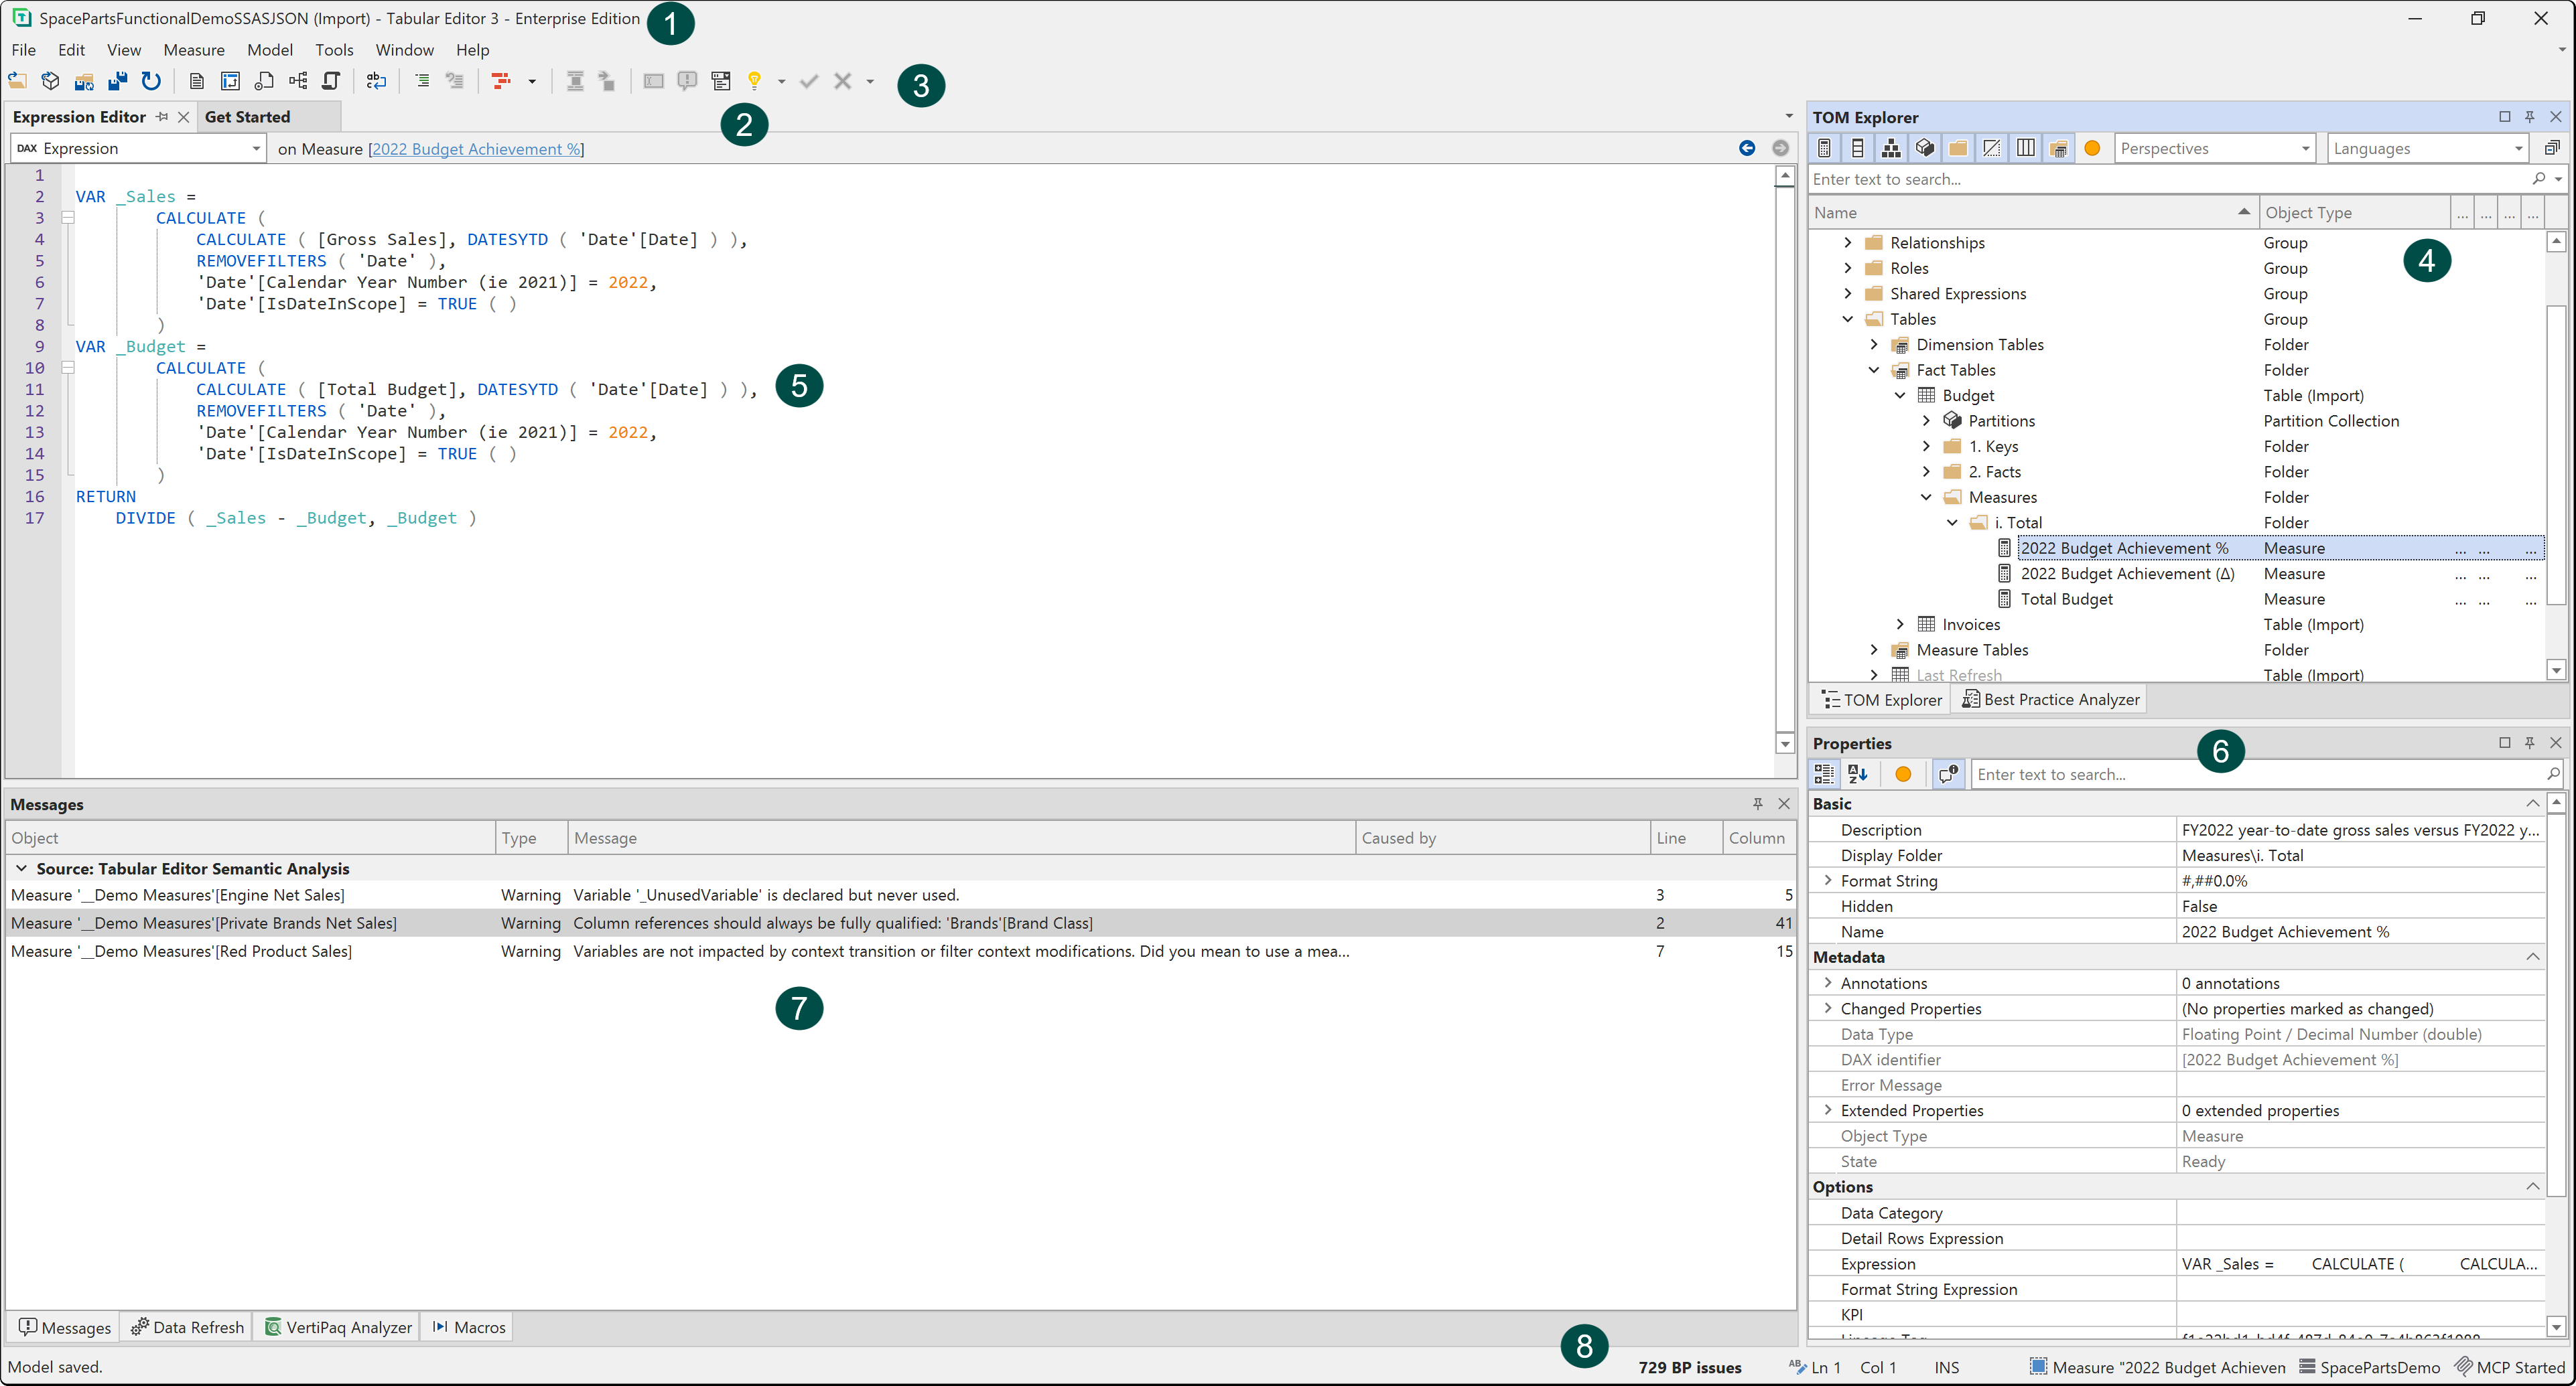Click the refresh arrow icon in main toolbar
The image size is (2576, 1386).
coord(151,81)
